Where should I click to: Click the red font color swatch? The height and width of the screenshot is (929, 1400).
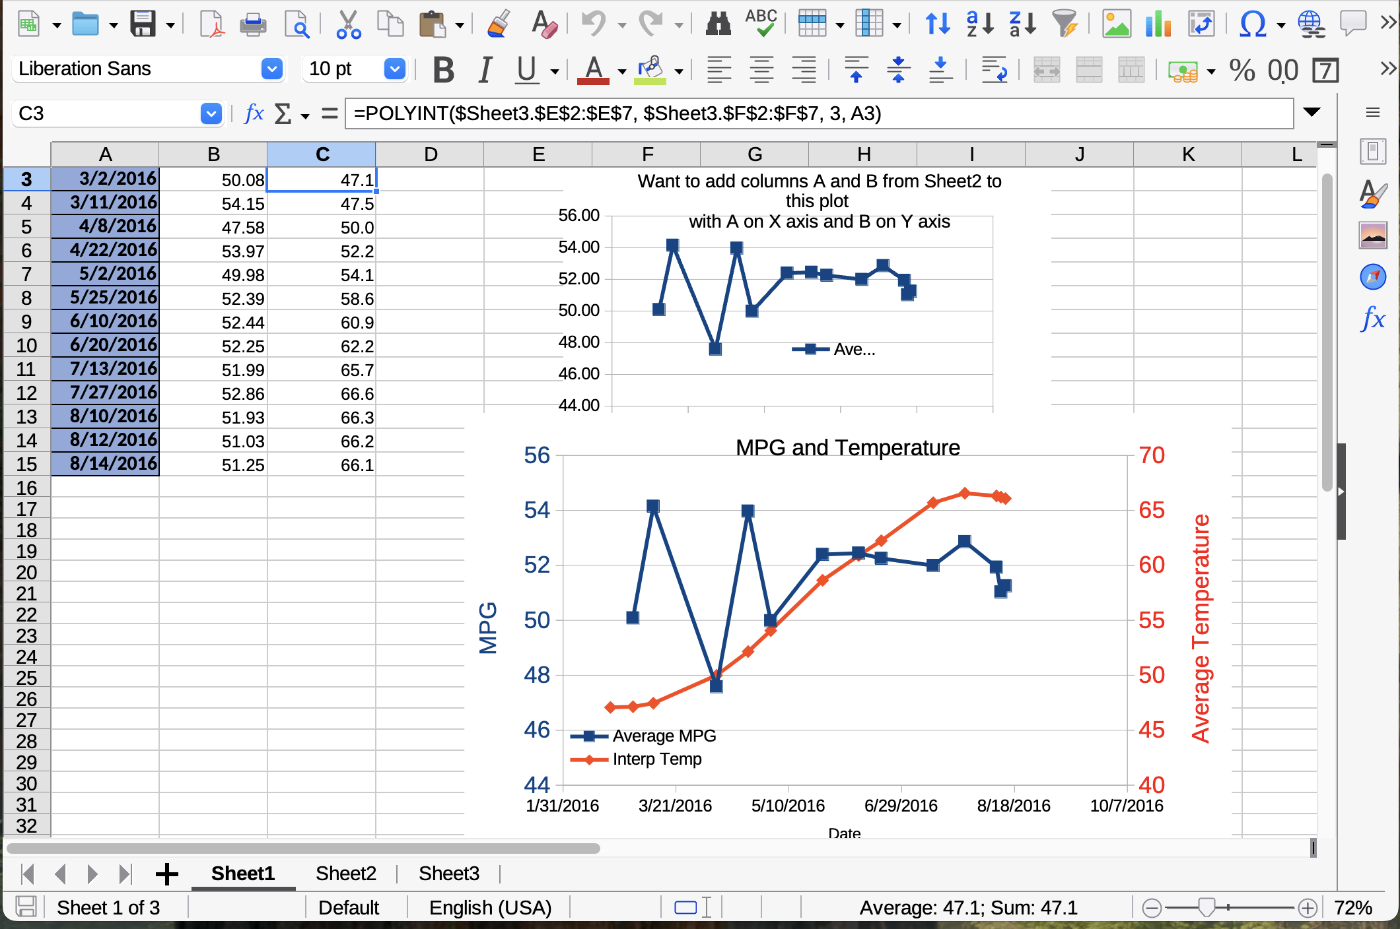coord(593,70)
